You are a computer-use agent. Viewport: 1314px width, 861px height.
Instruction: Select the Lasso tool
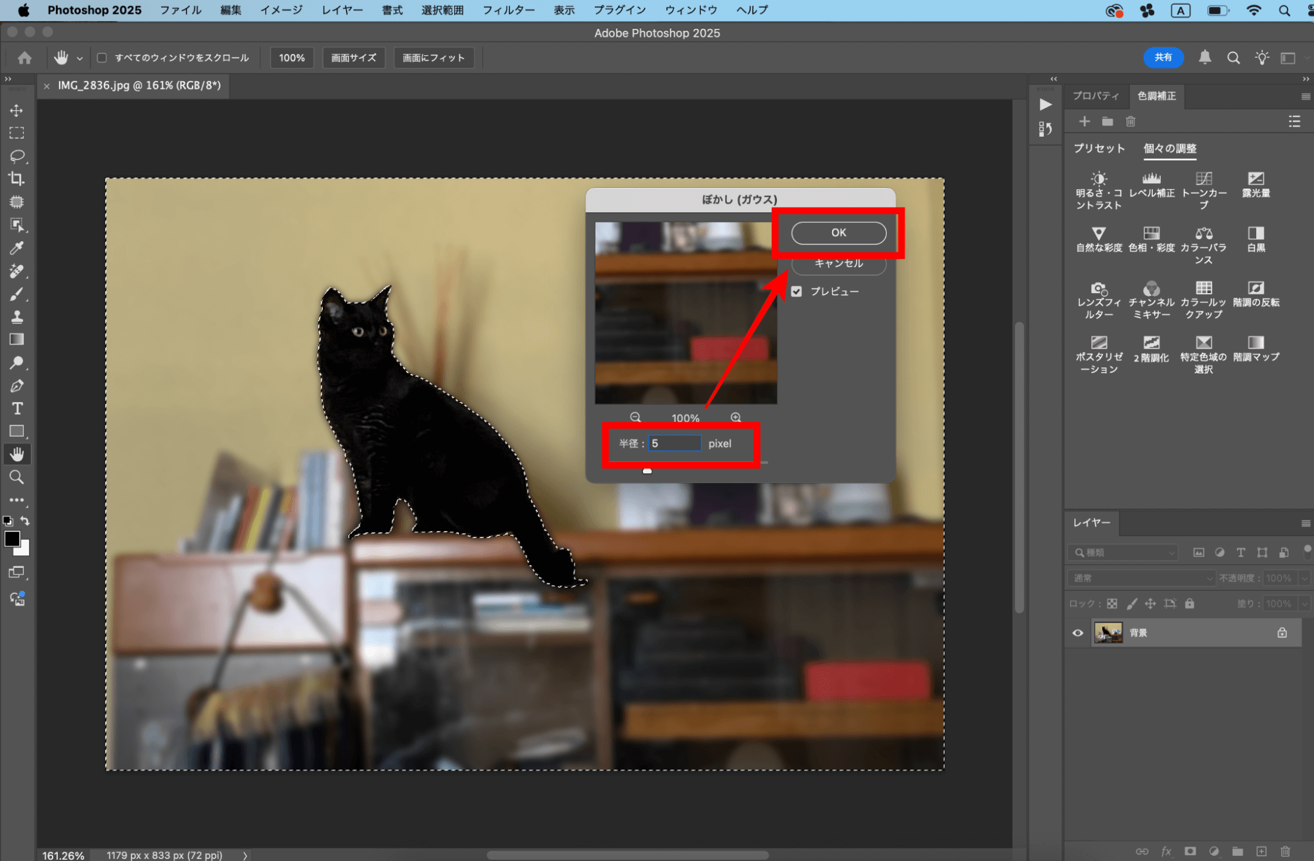pos(17,156)
